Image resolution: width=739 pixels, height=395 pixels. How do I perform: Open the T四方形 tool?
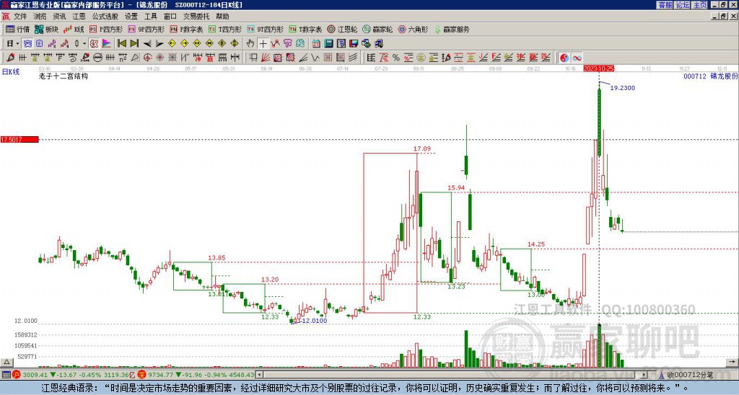[225, 29]
